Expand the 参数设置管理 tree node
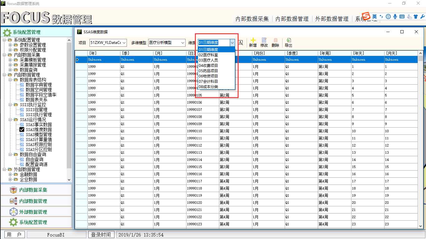 [x=10, y=45]
